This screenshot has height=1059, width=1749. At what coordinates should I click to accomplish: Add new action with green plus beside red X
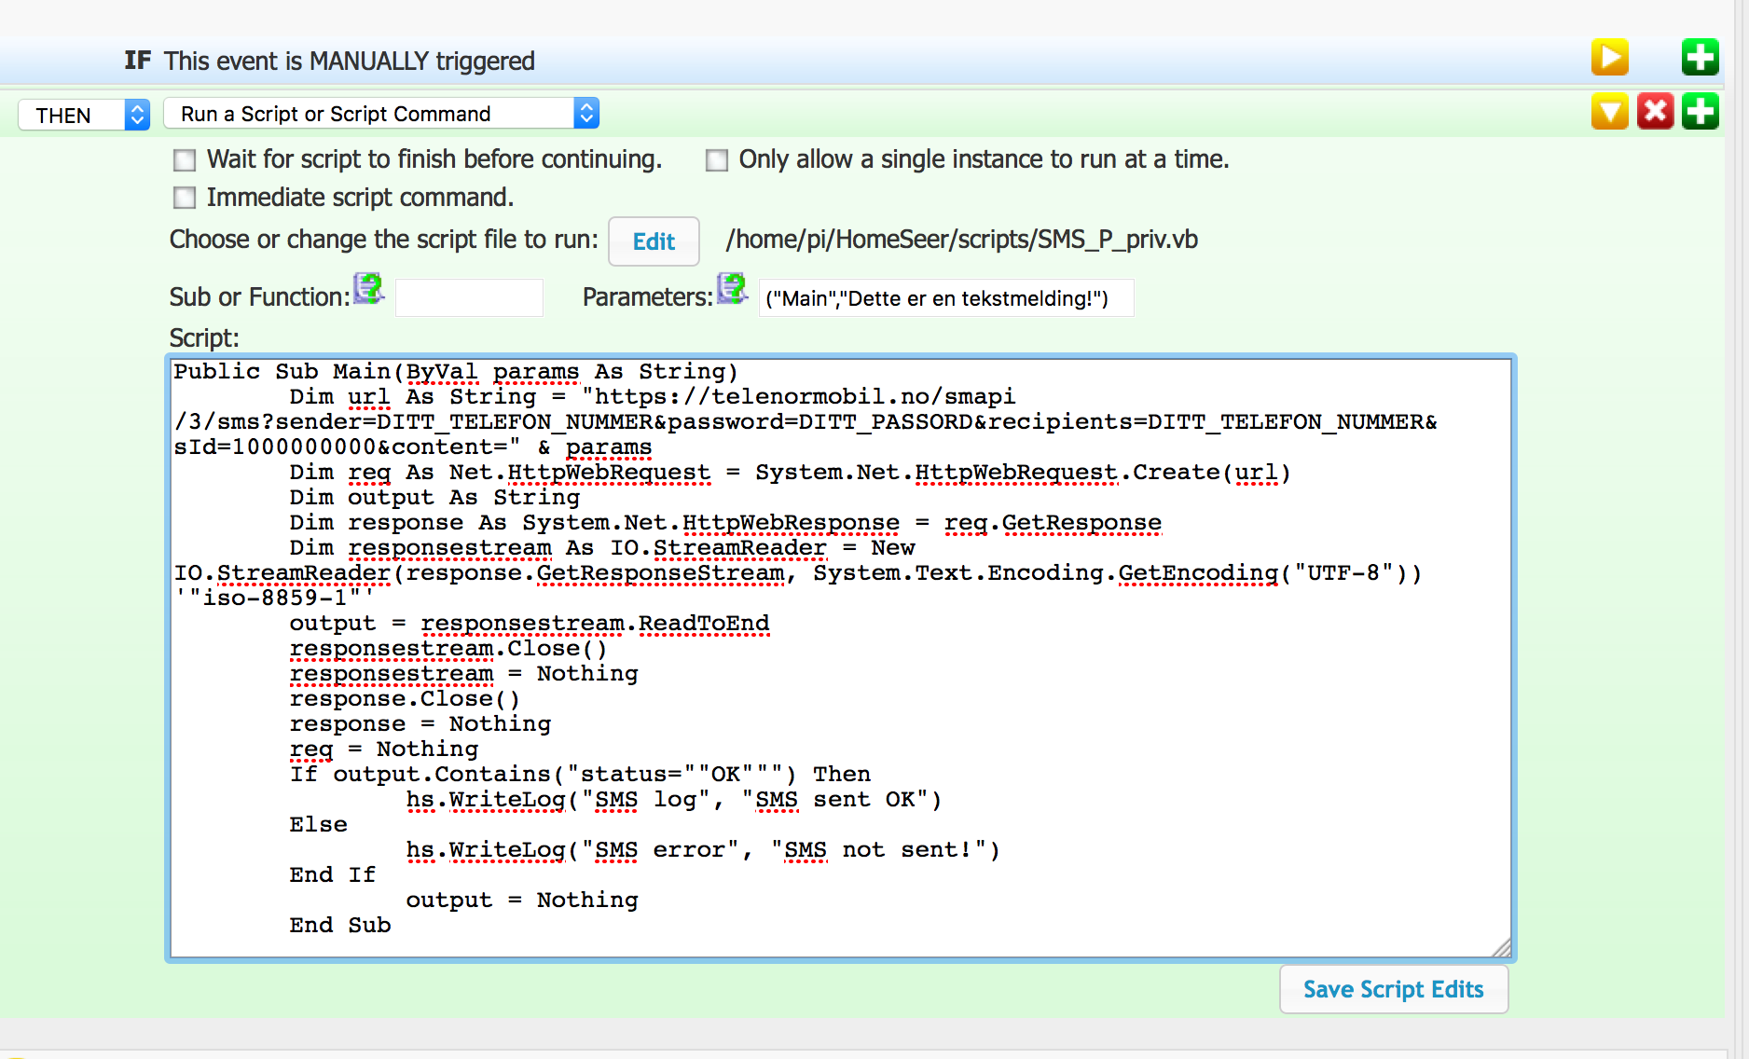click(1700, 112)
